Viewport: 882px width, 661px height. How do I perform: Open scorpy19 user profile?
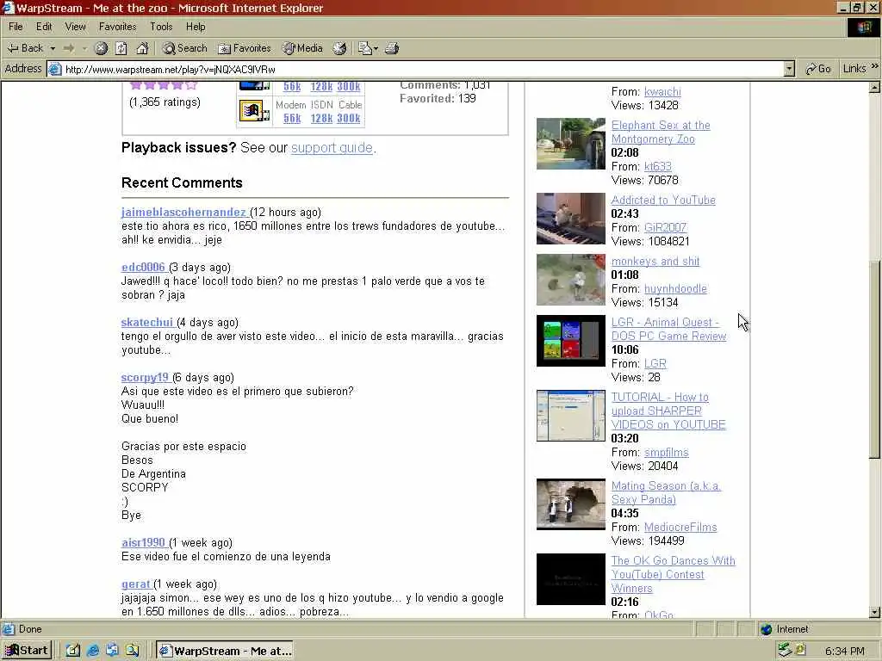coord(145,377)
